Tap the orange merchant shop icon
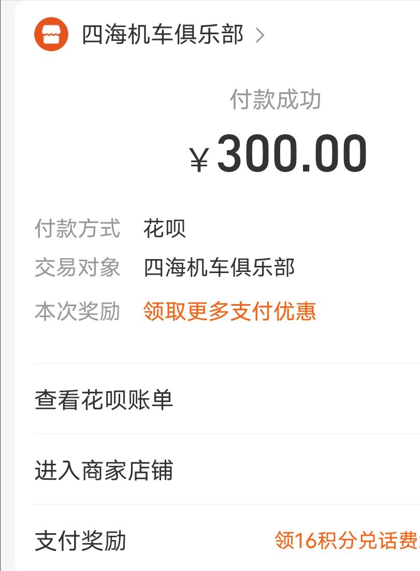Screen dimensions: 420x571 click(x=51, y=34)
